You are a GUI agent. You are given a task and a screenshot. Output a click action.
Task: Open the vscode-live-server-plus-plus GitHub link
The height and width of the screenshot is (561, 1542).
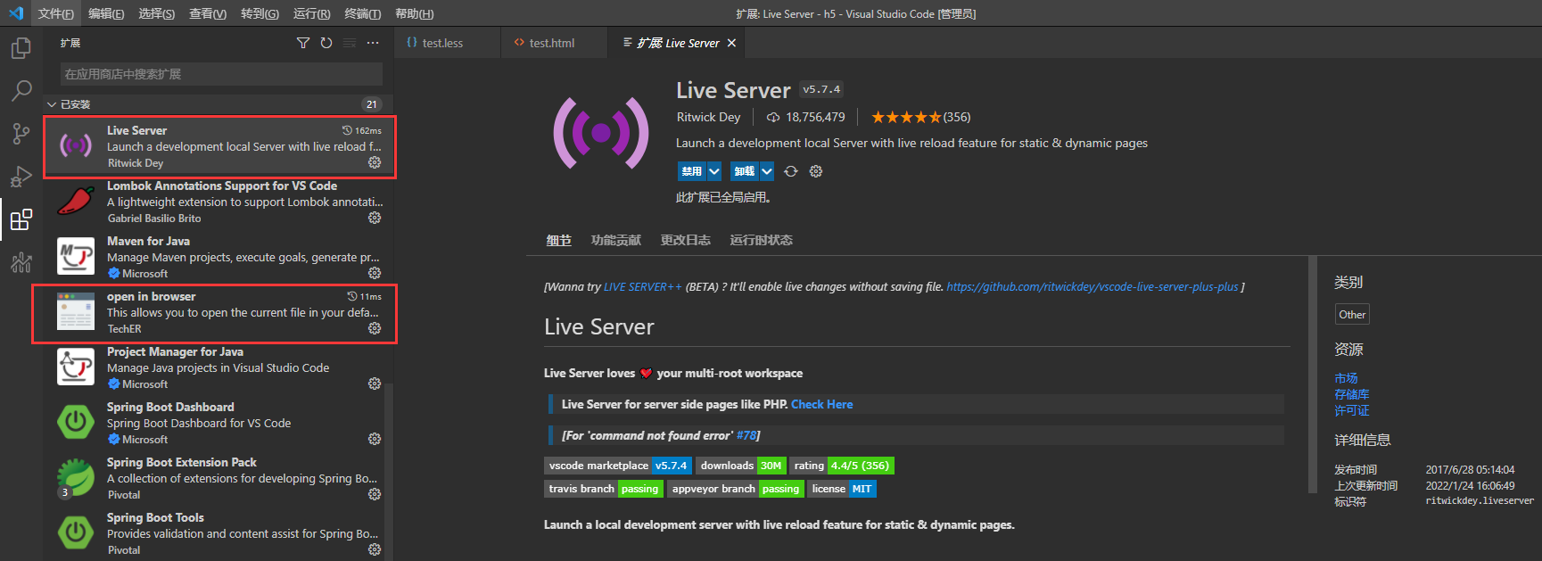click(1093, 286)
